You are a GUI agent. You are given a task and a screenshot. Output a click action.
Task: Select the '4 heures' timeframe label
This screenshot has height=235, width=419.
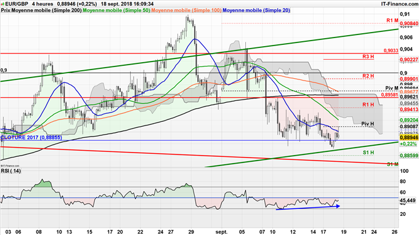43,4
